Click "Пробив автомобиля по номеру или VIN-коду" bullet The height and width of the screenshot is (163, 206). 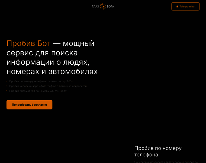pyautogui.click(x=38, y=91)
